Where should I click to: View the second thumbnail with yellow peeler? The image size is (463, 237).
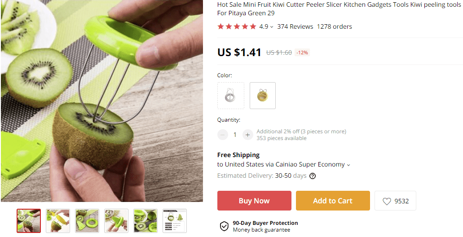coord(58,221)
